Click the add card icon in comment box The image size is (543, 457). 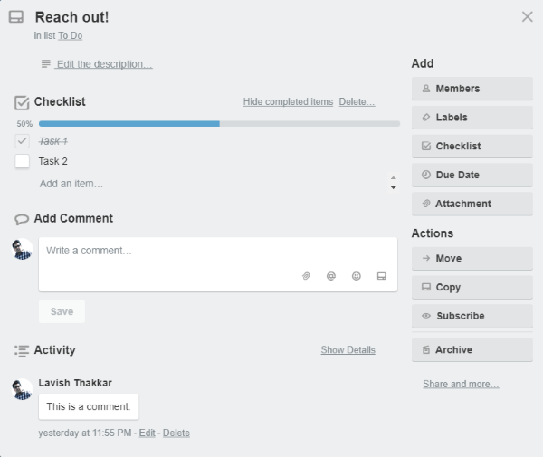click(381, 276)
